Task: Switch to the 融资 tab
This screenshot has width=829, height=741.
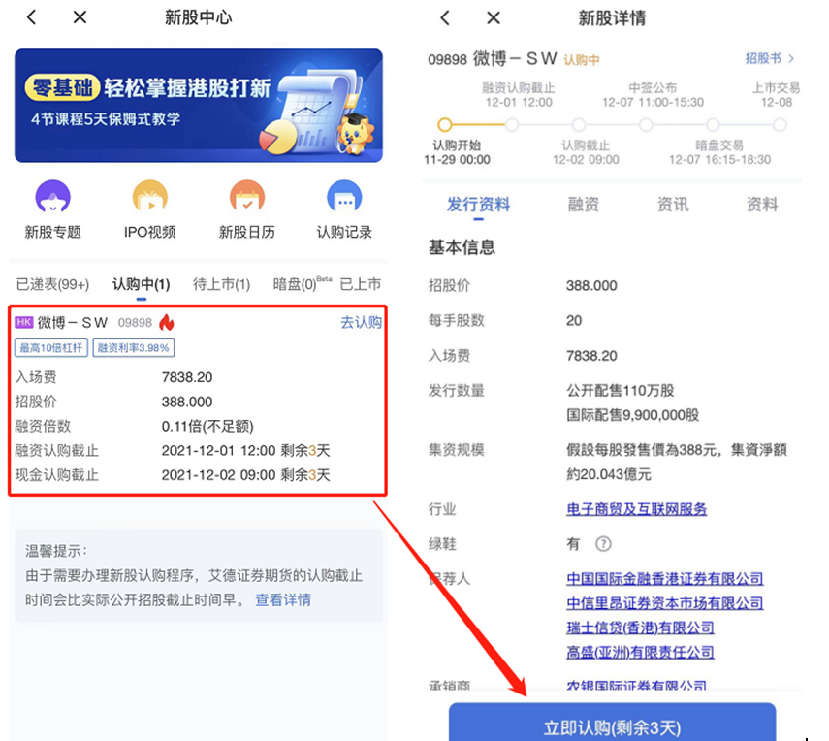Action: (583, 204)
